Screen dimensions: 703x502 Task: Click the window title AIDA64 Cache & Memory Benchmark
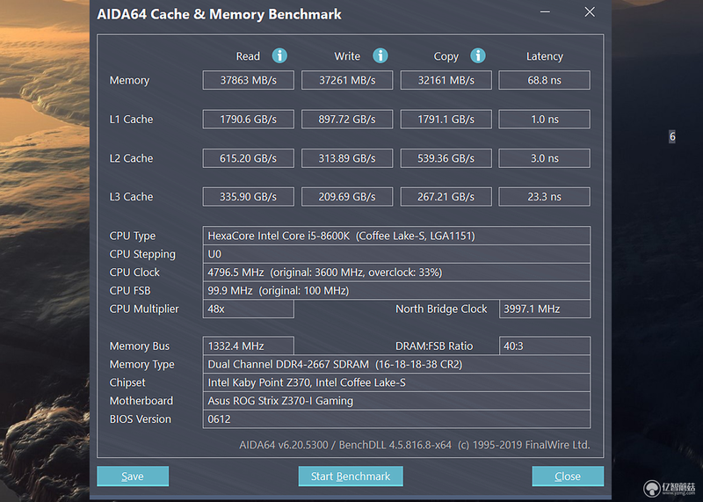(x=219, y=14)
